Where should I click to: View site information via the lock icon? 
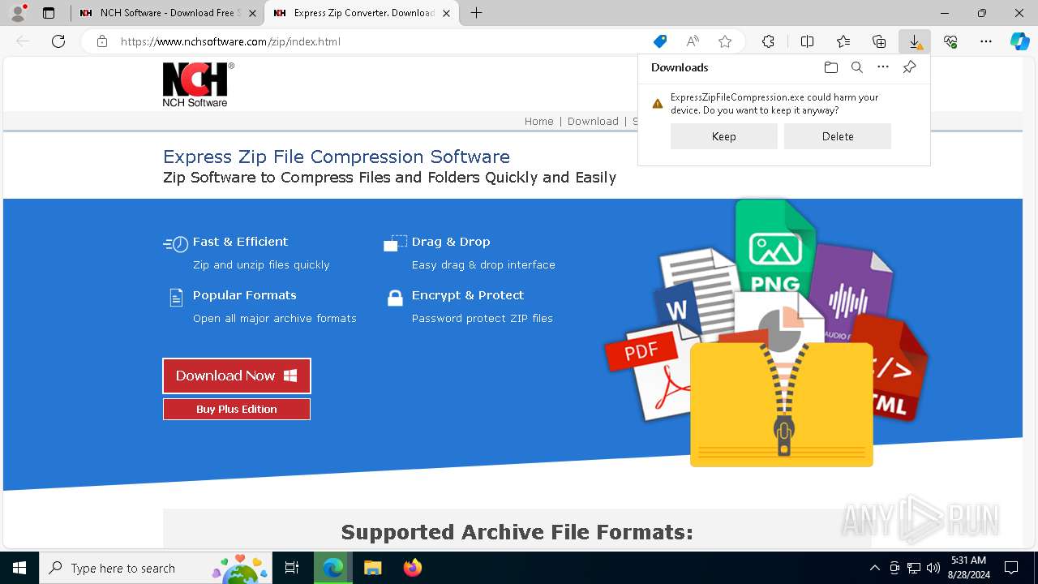tap(101, 41)
